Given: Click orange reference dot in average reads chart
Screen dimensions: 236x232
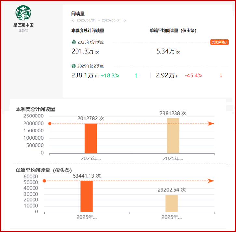Looking at the screenshot, I should [x=44, y=181].
